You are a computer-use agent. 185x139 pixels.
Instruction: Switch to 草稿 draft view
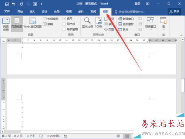pyautogui.click(x=48, y=24)
